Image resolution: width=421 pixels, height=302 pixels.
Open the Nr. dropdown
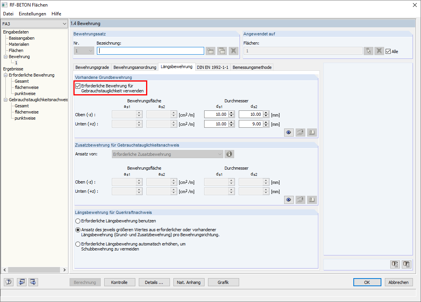click(90, 51)
